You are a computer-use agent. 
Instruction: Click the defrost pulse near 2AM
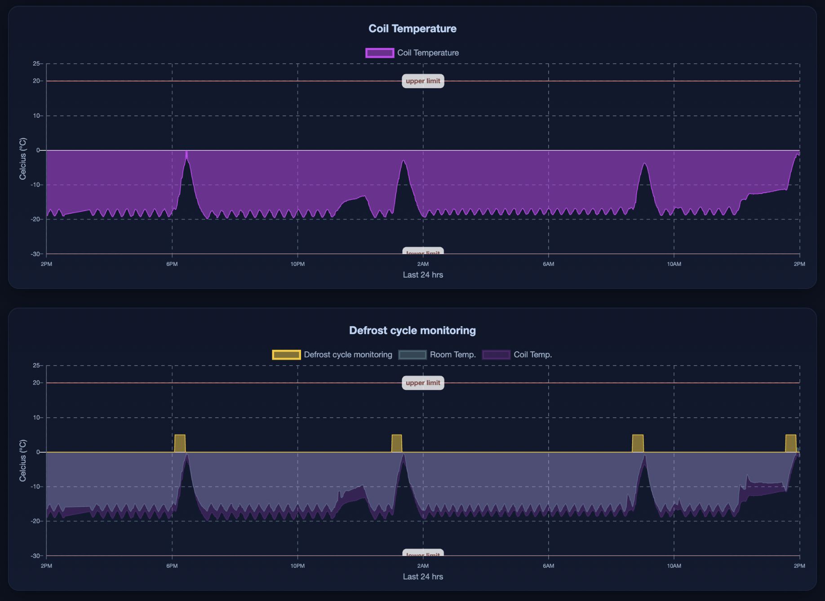397,442
